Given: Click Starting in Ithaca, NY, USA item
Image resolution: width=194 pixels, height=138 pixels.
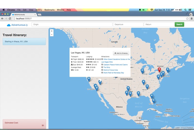Looking at the screenshot, I should point(24,41).
